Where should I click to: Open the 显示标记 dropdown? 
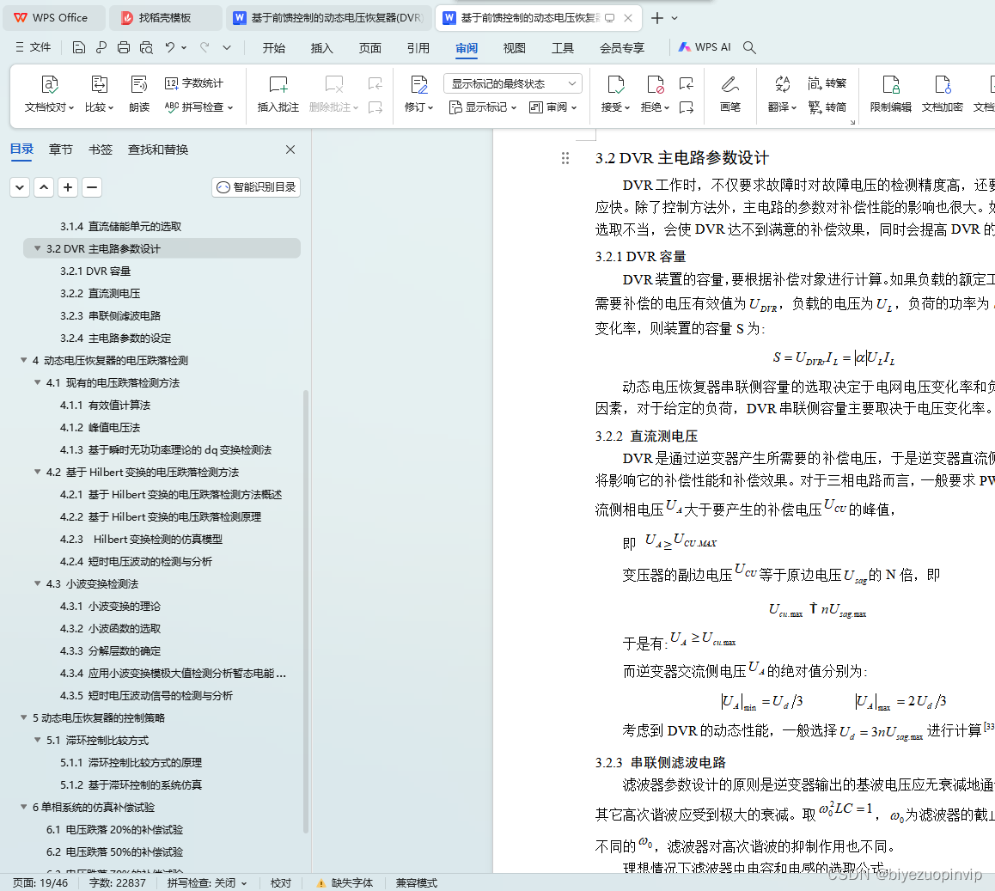click(x=483, y=107)
